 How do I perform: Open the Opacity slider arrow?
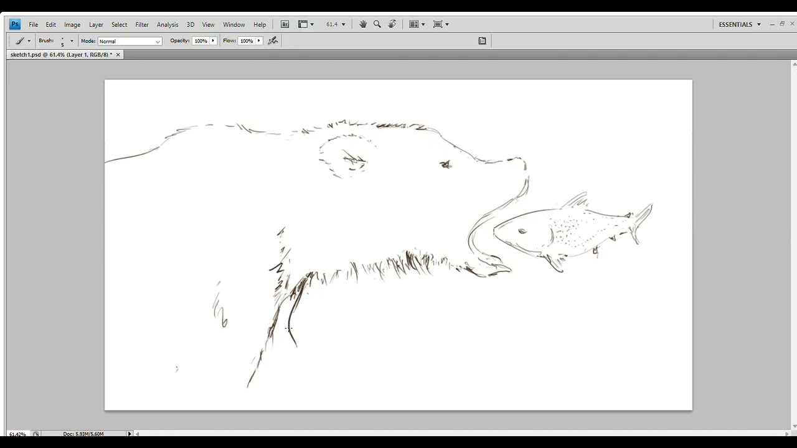213,41
